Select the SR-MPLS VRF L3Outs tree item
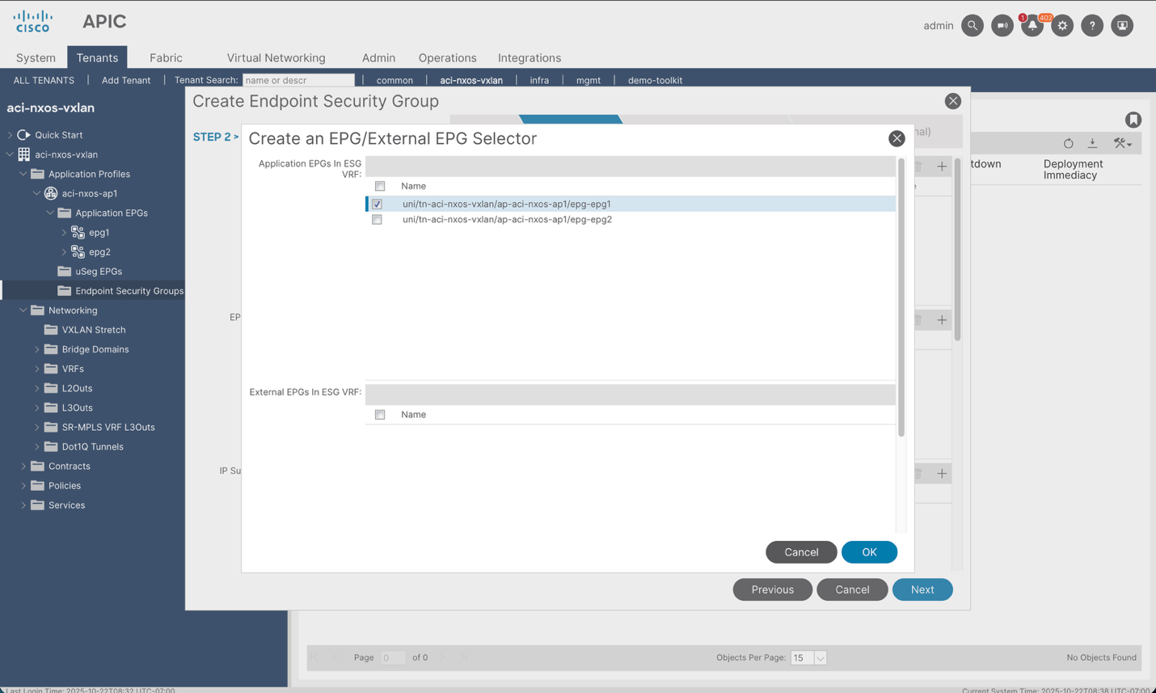Viewport: 1156px width, 693px height. click(x=108, y=427)
